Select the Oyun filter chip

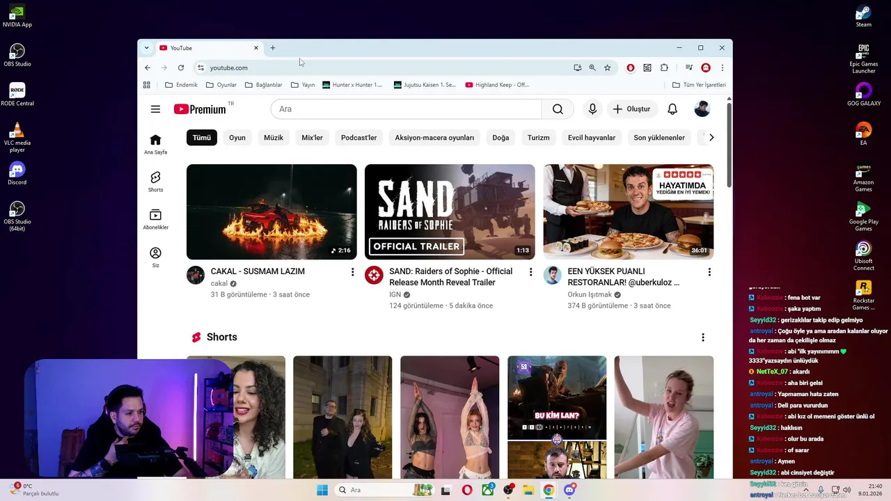point(237,138)
